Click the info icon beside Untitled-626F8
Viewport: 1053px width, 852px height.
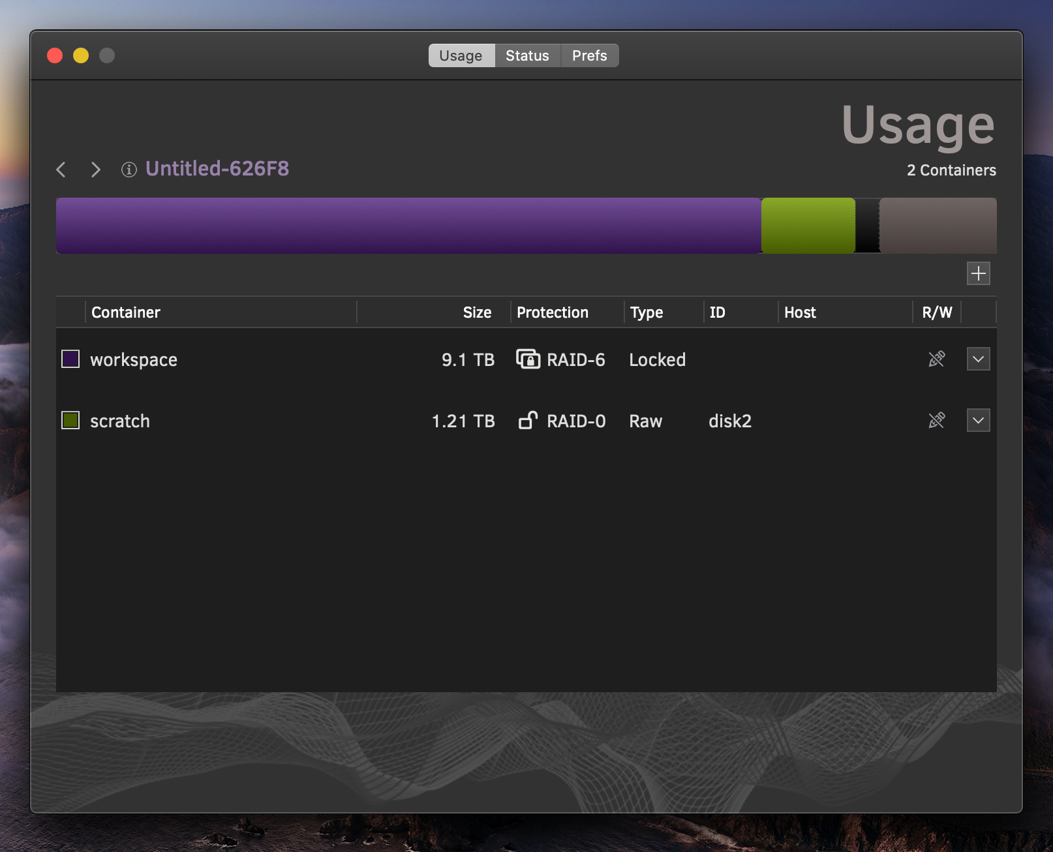[x=129, y=170]
